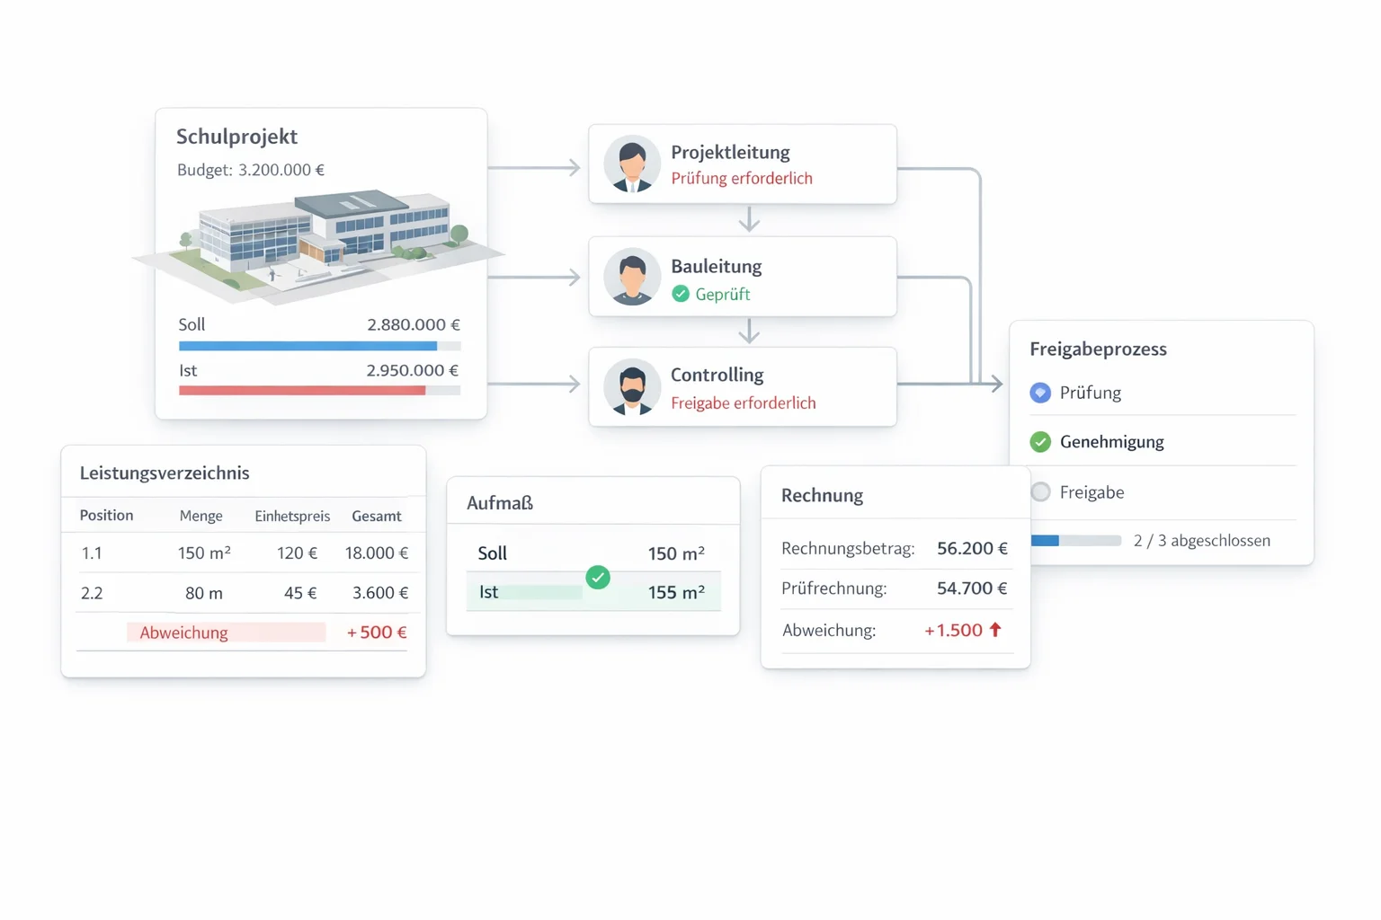Viewport: 1381px width, 920px height.
Task: Click the Bauleitung avatar icon
Action: [x=632, y=277]
